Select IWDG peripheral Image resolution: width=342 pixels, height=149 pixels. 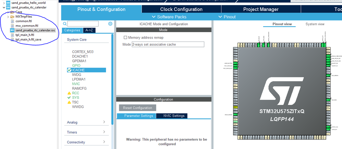76,75
